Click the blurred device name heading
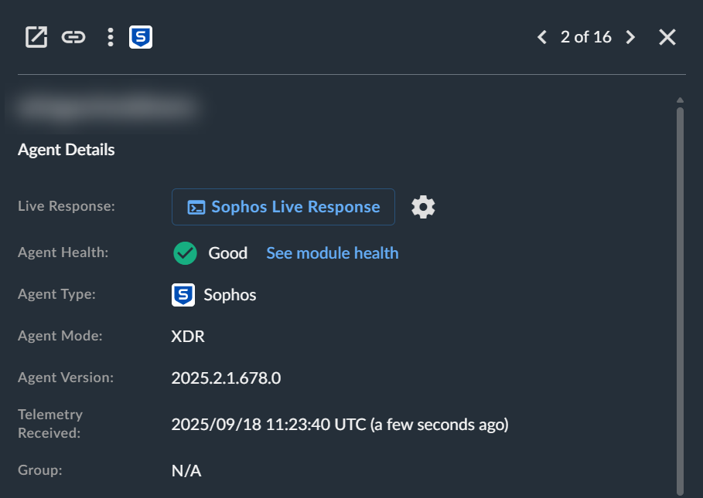The height and width of the screenshot is (498, 703). tap(104, 108)
